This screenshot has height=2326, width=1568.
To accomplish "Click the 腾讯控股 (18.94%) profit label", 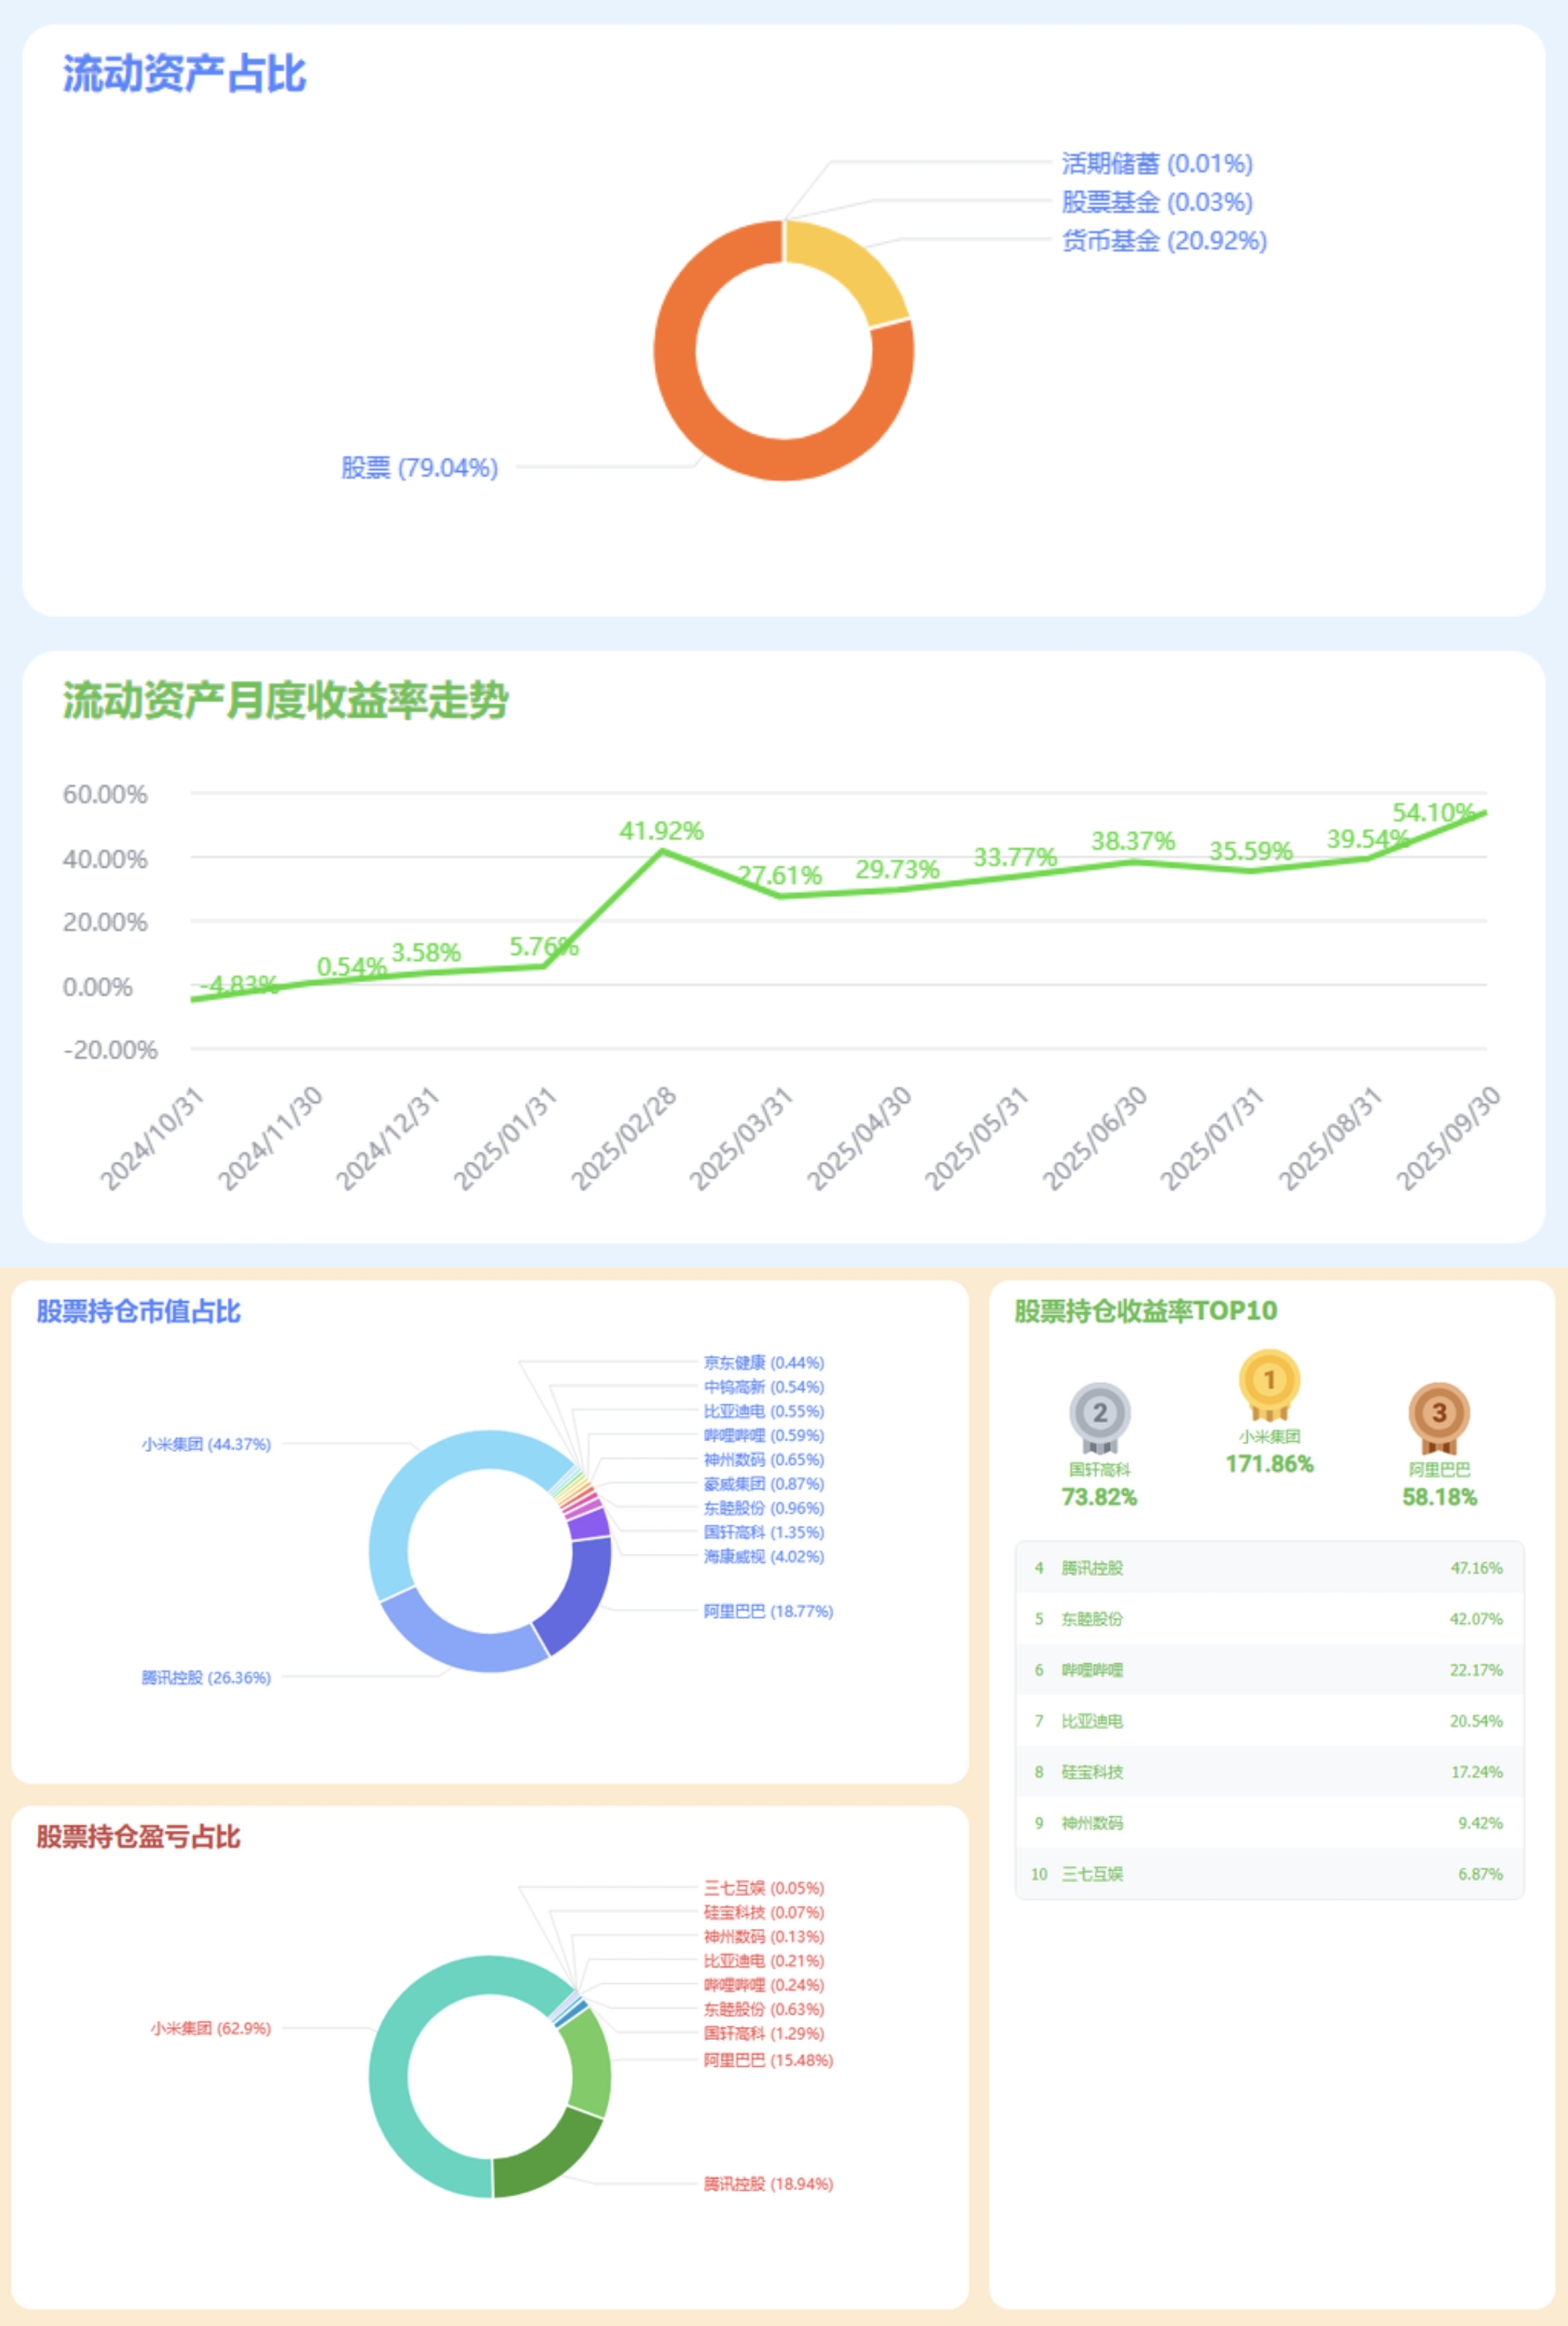I will click(767, 2184).
